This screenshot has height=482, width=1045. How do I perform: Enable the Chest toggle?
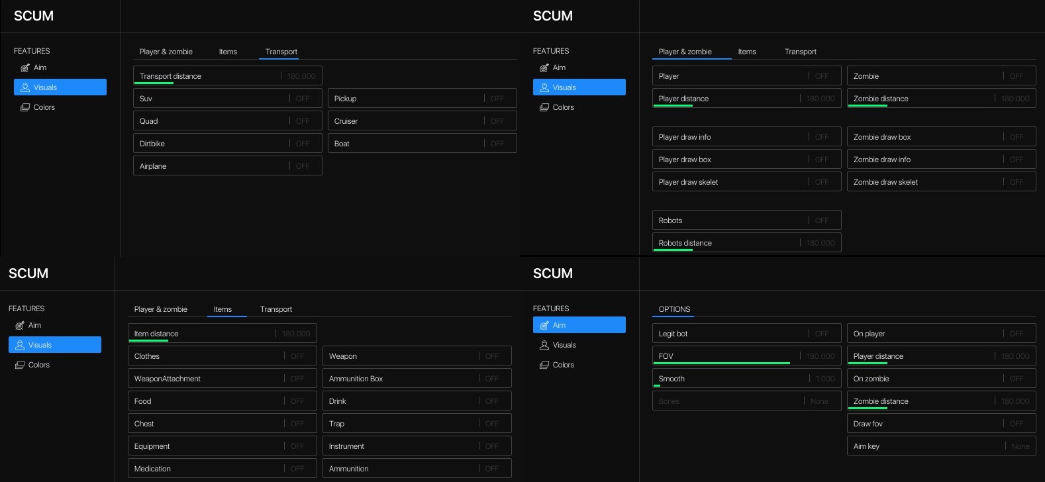pos(223,424)
